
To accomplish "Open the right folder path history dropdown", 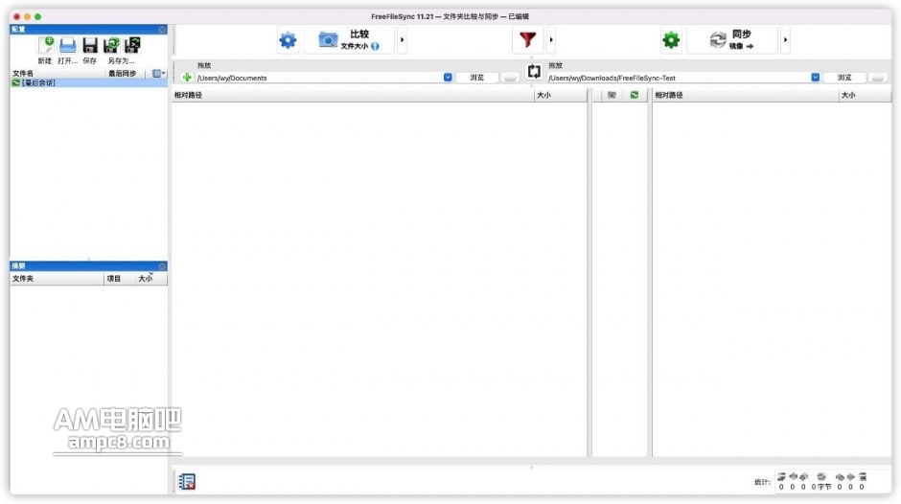I will pos(815,78).
